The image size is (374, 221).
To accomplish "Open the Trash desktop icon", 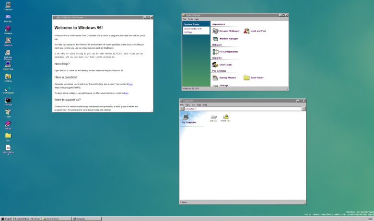I will point(8,113).
